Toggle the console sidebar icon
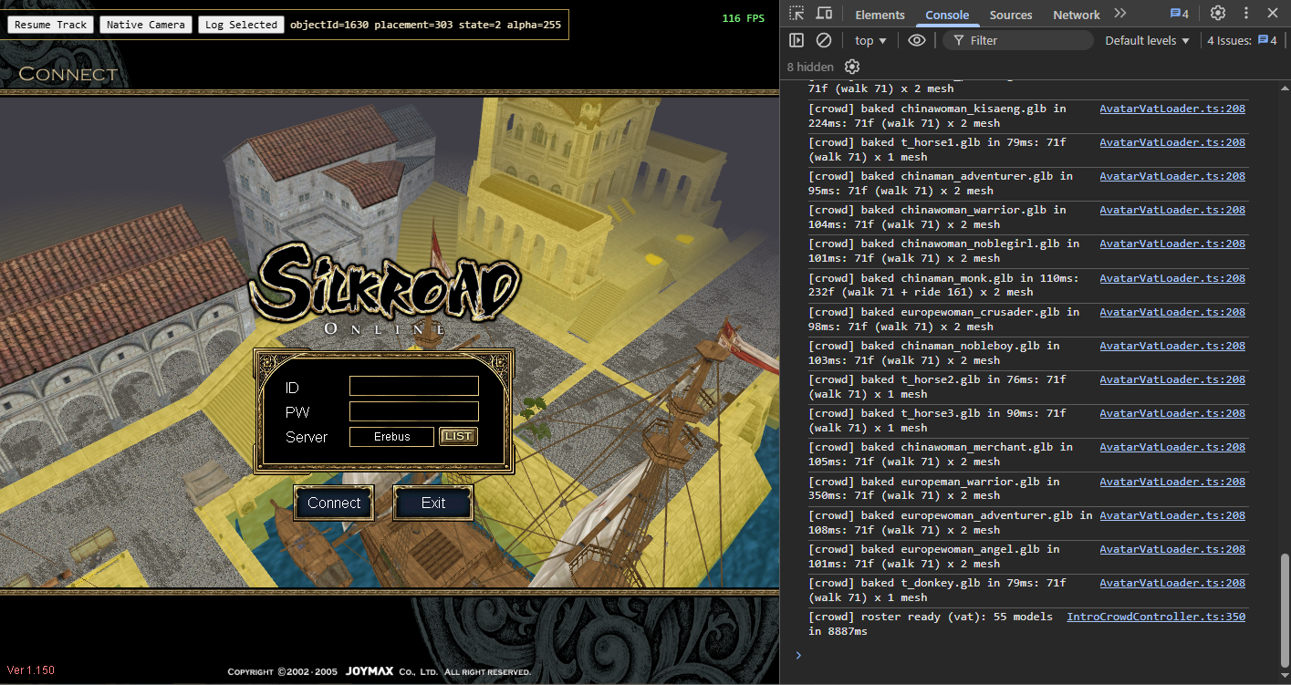The width and height of the screenshot is (1291, 685). coord(796,40)
